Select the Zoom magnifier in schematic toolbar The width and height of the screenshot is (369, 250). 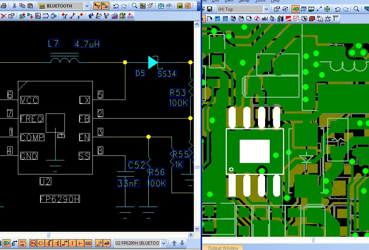pos(134,6)
